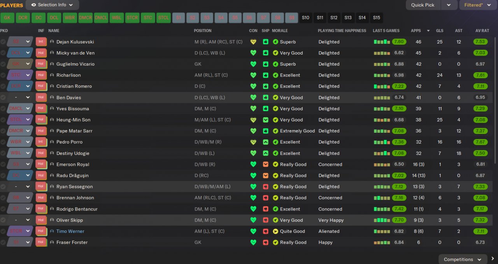Open the Filtered* dropdown

[x=477, y=5]
